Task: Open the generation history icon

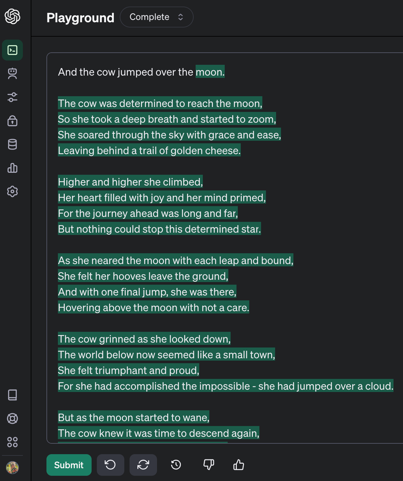Action: click(x=176, y=465)
